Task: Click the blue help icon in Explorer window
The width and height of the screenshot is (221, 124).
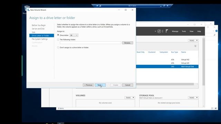Action: point(217,31)
